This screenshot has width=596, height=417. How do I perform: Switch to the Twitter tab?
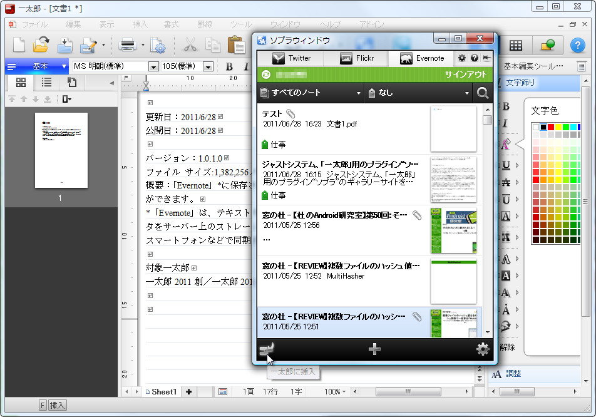click(293, 58)
